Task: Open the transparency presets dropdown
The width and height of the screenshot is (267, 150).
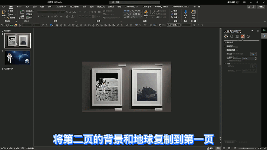Action: [x=253, y=54]
